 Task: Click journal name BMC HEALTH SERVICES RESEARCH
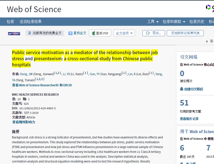[x=35, y=95]
